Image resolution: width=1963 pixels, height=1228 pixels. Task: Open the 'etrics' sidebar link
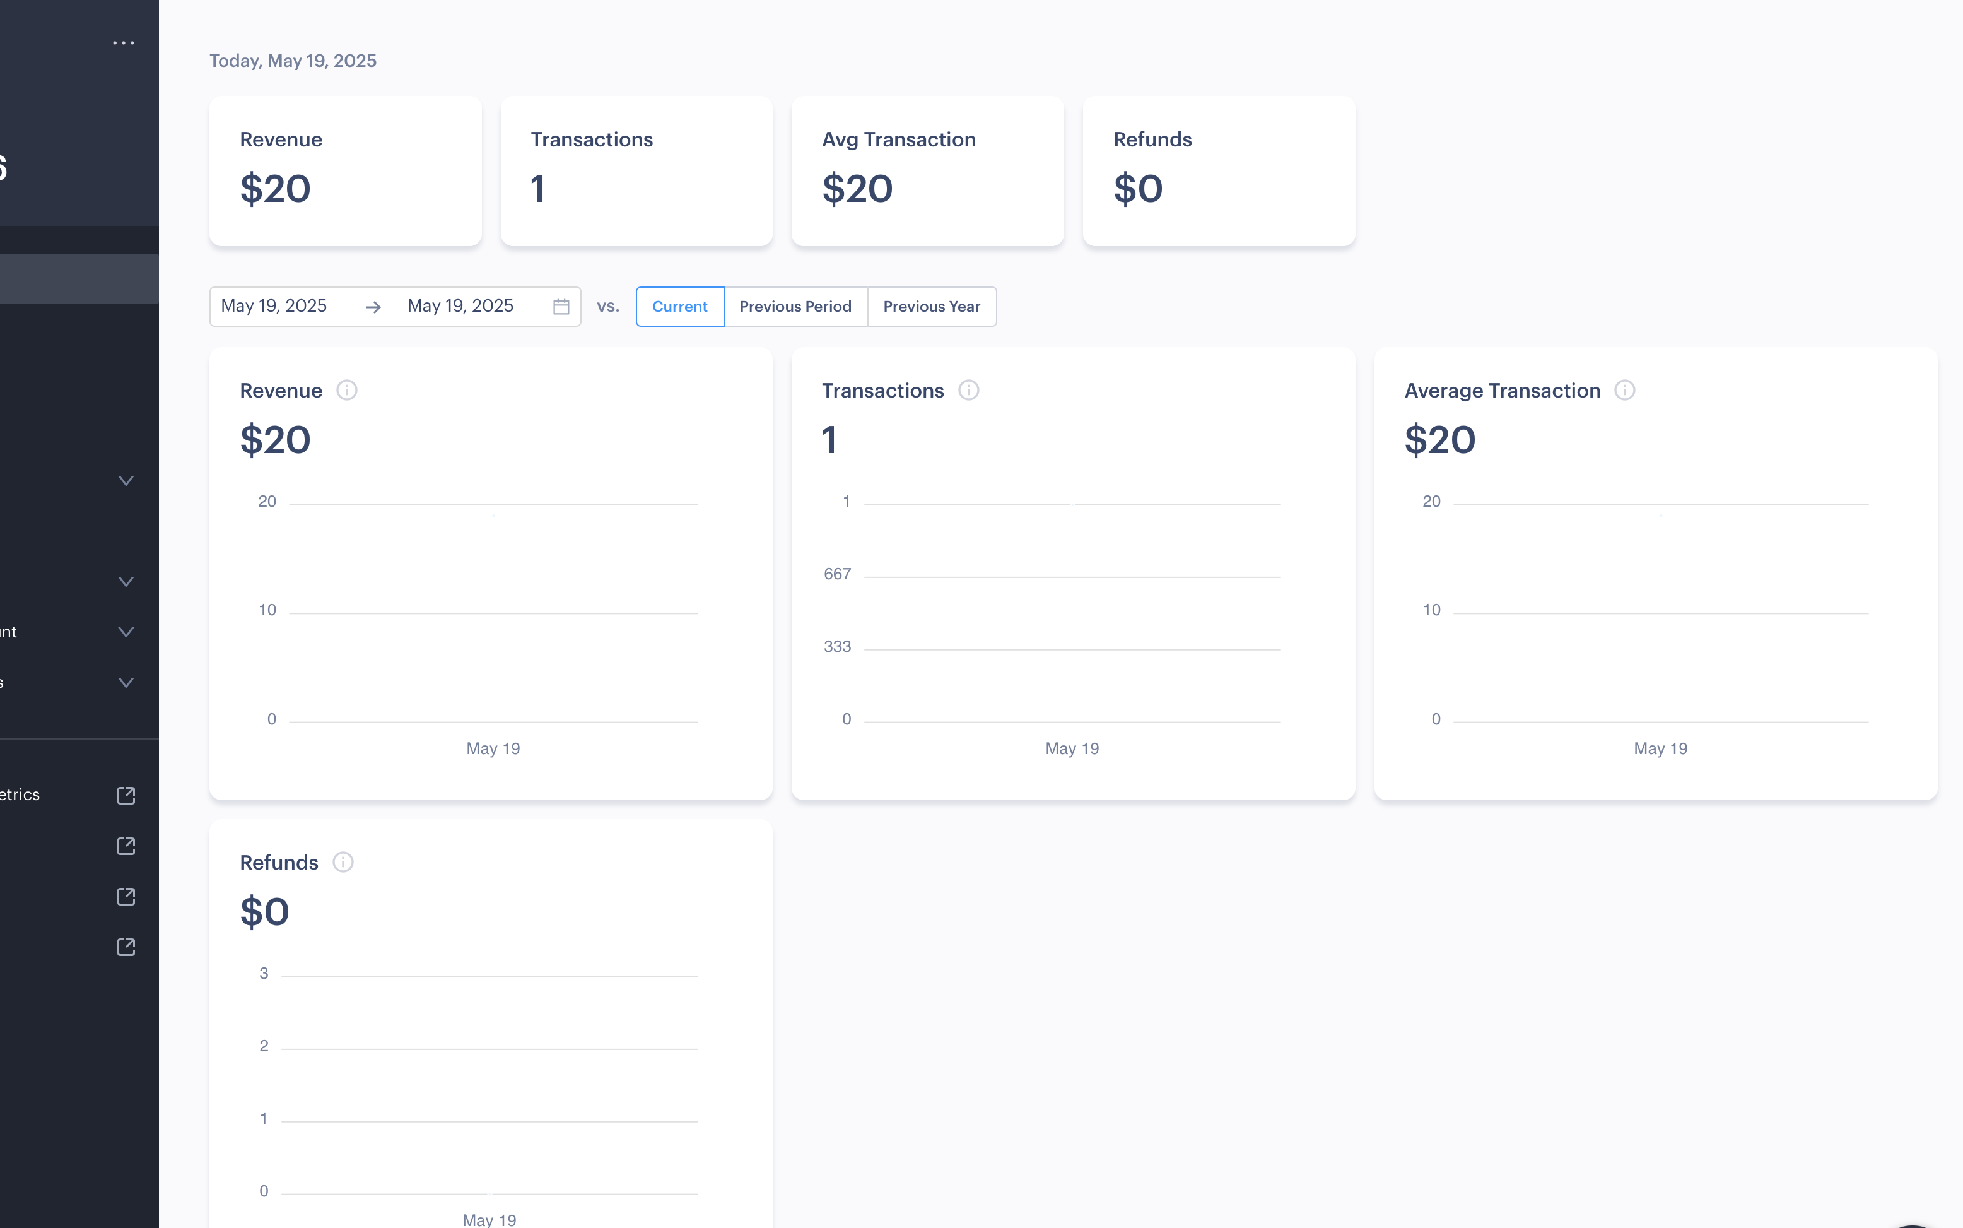click(20, 795)
